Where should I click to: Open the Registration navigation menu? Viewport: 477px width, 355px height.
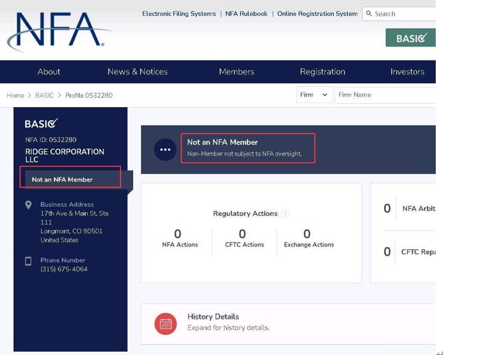pos(323,72)
